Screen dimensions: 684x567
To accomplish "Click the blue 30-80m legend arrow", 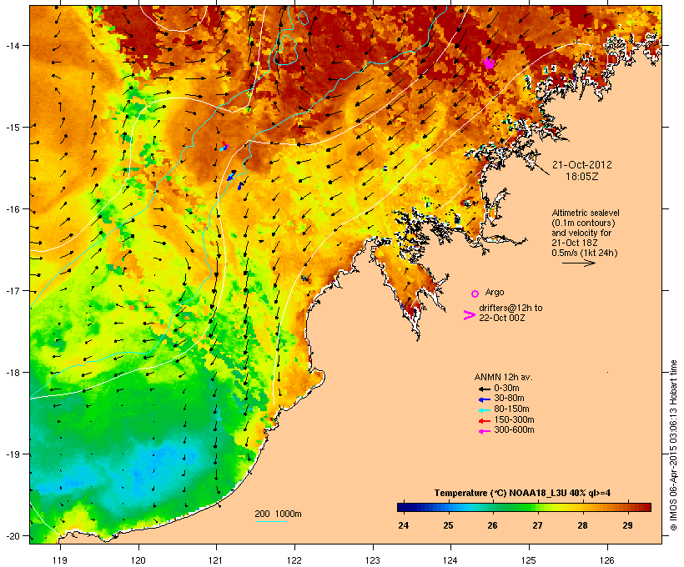I will [484, 399].
